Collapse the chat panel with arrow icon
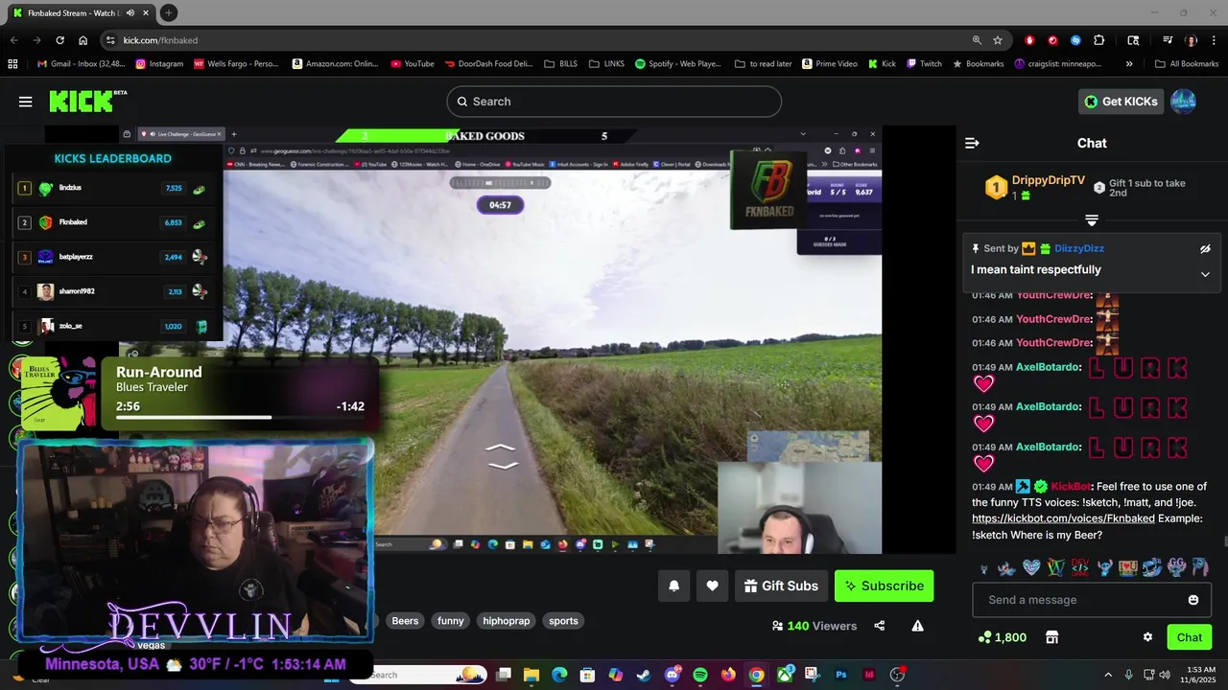Screen dimensions: 1228x690 pyautogui.click(x=972, y=143)
